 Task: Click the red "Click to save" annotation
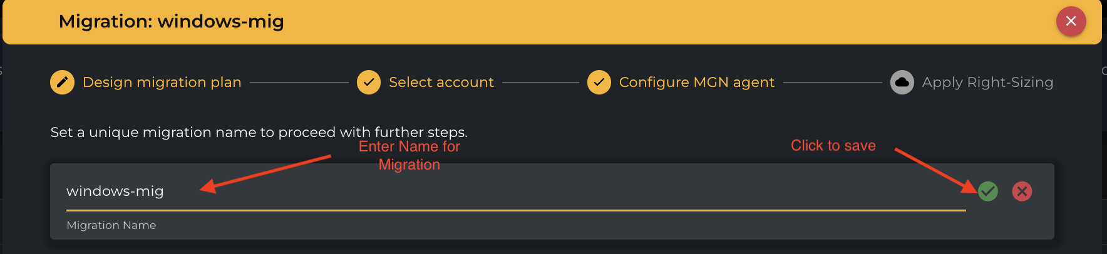click(833, 146)
